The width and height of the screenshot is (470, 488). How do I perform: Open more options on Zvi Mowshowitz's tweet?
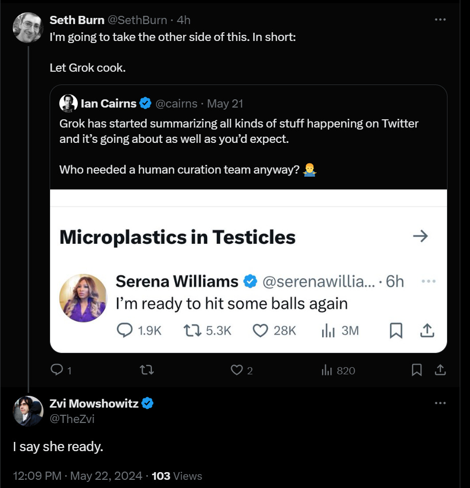(x=440, y=403)
